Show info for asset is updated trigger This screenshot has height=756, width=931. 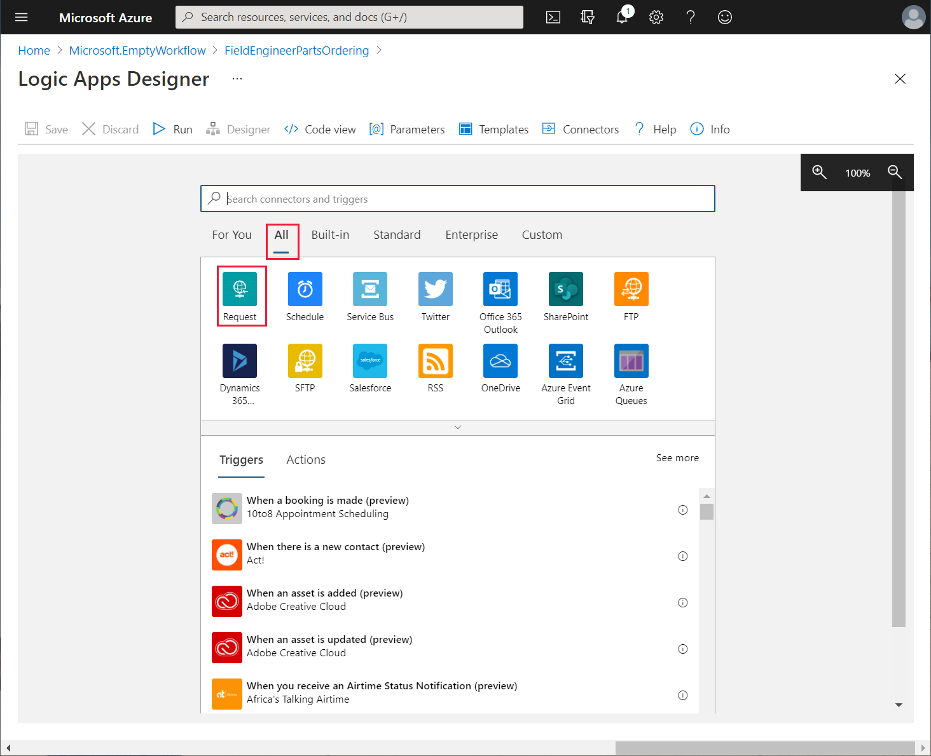click(x=683, y=649)
